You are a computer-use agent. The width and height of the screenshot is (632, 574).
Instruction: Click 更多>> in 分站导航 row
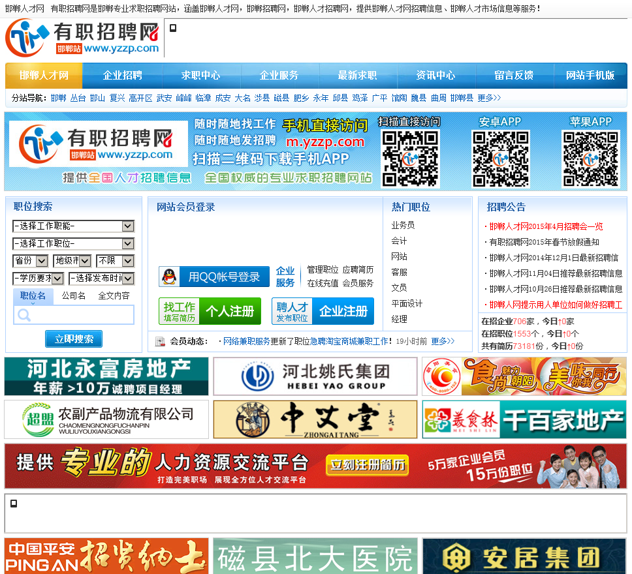[489, 98]
